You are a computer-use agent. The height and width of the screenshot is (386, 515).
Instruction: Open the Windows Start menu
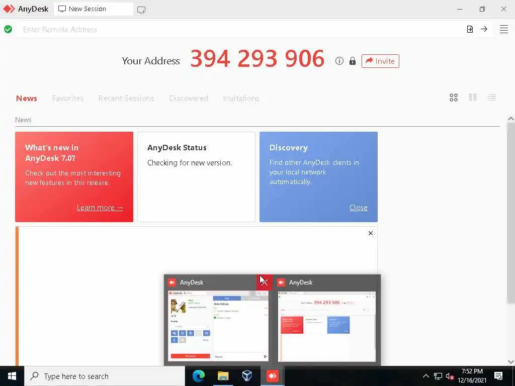pyautogui.click(x=12, y=376)
